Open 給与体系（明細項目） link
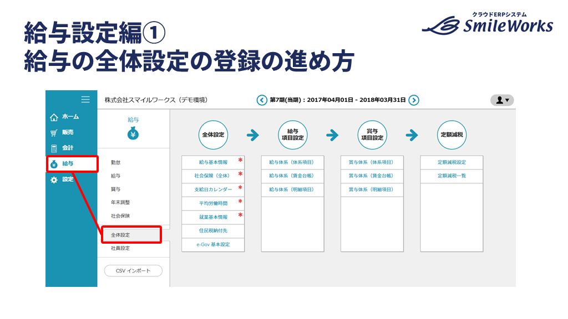This screenshot has height=319, width=568. pos(293,189)
